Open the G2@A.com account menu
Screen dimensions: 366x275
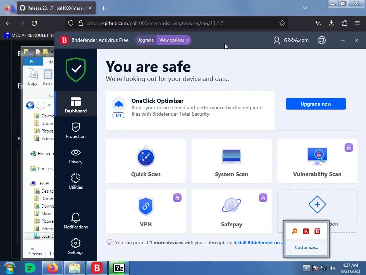coord(291,40)
